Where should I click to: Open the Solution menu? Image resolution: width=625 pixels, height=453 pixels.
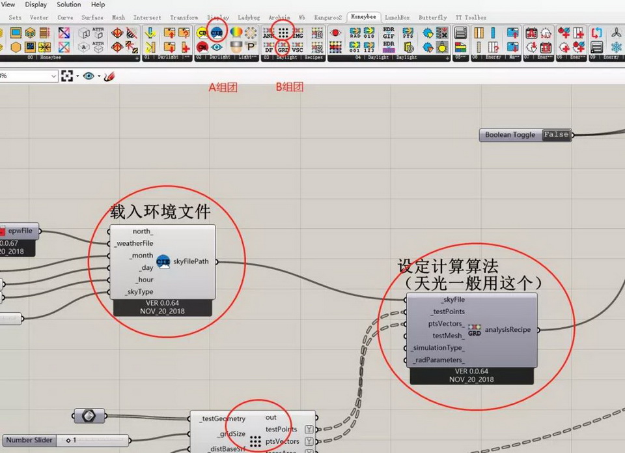pyautogui.click(x=68, y=5)
